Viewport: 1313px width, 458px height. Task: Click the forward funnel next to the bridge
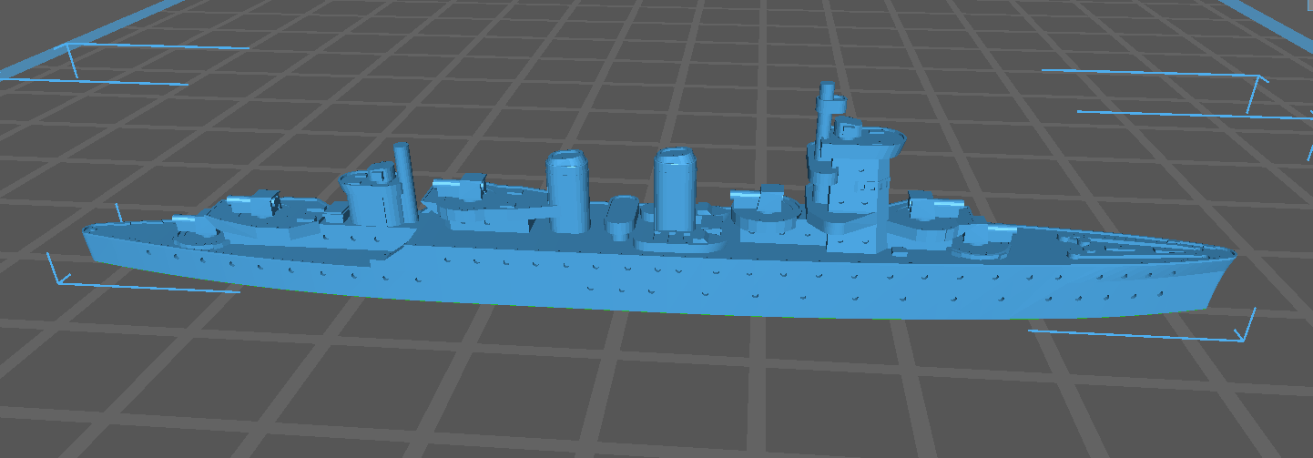pos(677,193)
